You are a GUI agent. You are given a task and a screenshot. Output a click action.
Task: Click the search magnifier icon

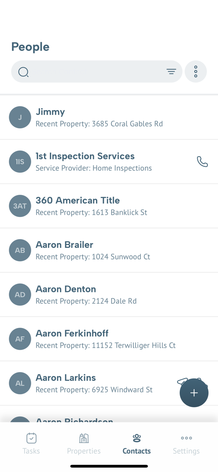point(23,72)
